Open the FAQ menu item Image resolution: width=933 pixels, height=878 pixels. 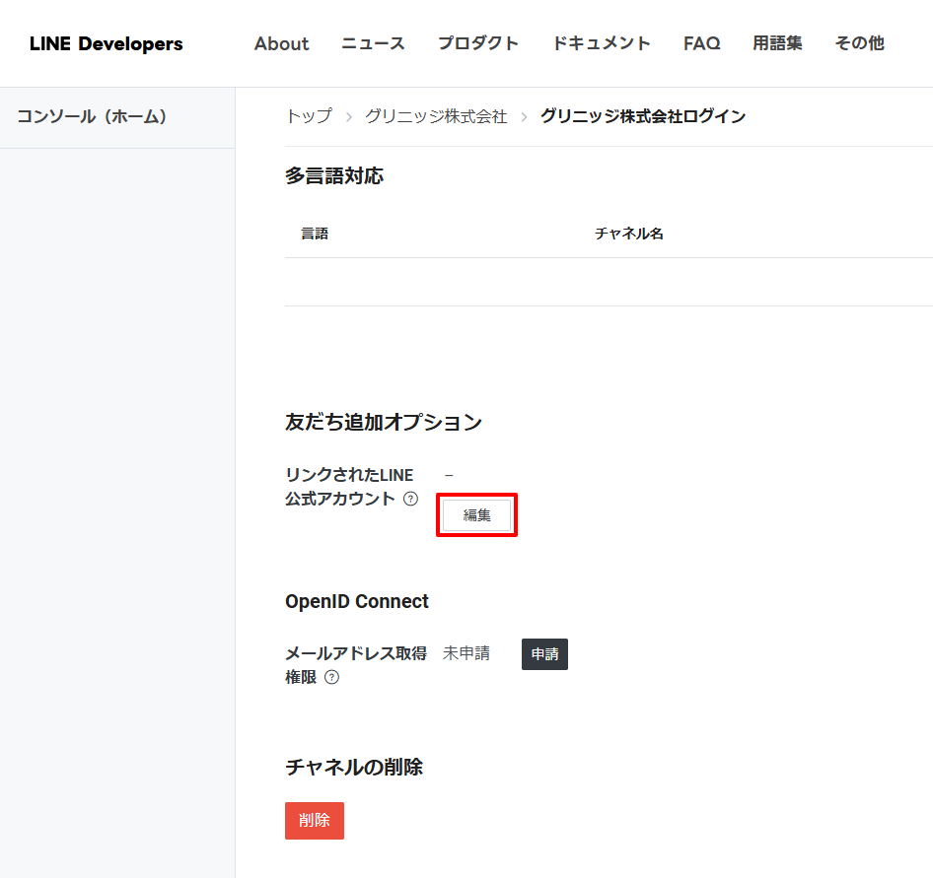point(701,43)
